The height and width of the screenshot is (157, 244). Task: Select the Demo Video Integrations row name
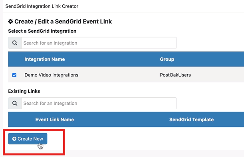click(x=52, y=75)
